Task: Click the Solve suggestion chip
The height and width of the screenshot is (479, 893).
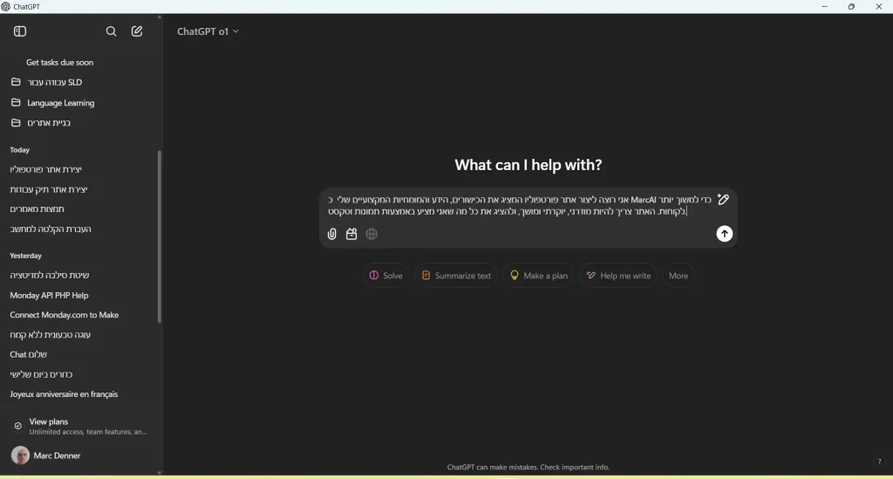Action: point(385,276)
